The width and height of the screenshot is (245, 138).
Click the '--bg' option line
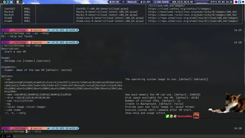click(x=7, y=104)
